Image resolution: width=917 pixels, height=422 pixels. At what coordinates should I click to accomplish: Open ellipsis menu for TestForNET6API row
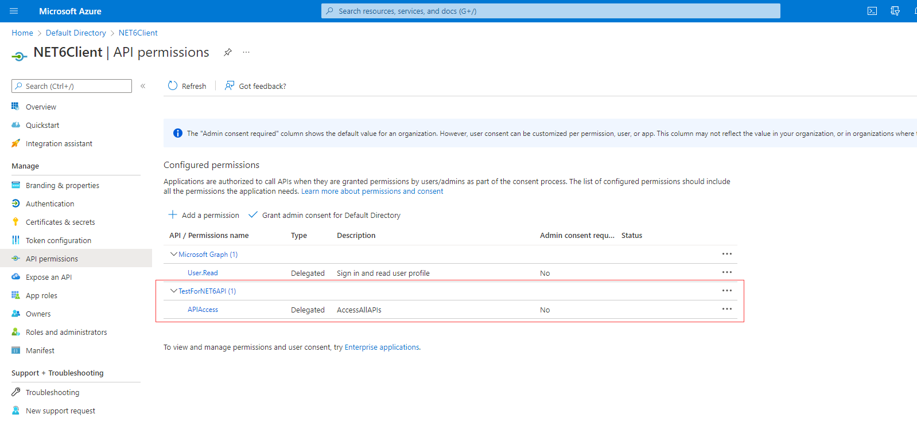coord(727,291)
